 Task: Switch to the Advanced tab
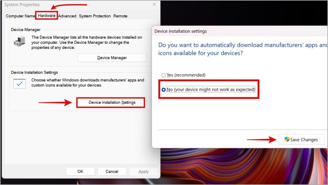point(67,16)
